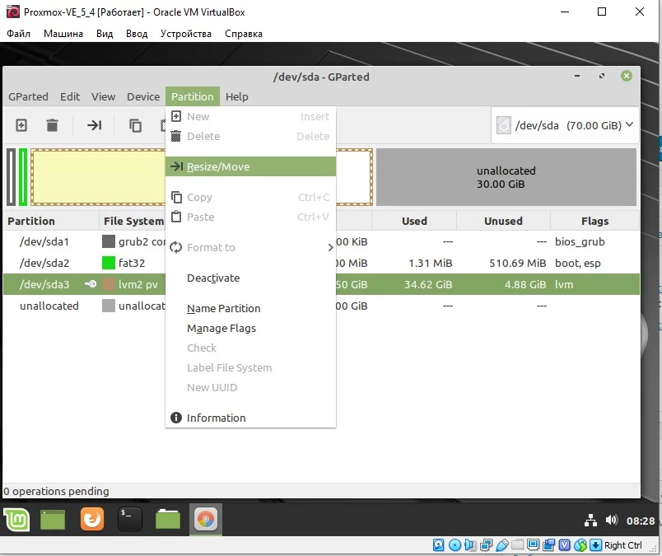
Task: Choose Manage Flags menu entry
Action: [x=251, y=329]
